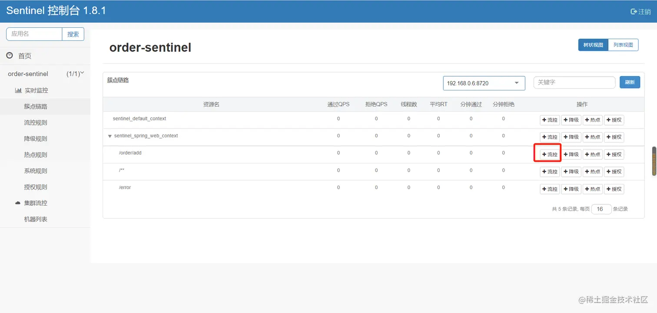Click the page vertical scrollbar thumb
The width and height of the screenshot is (657, 313).
click(x=654, y=161)
